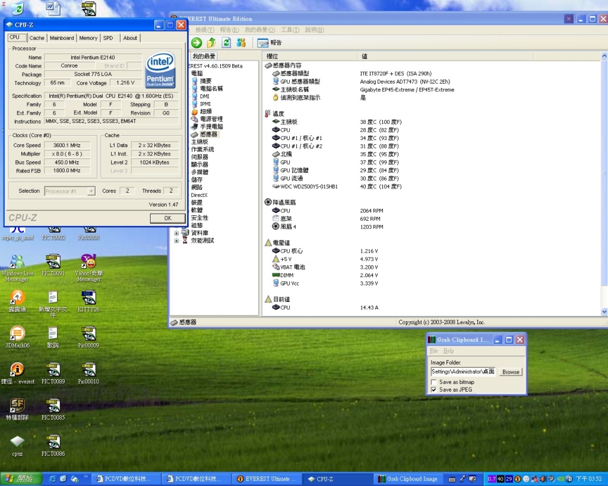Screen dimensions: 608x486
Task: Toggle the Save as JPEG checkbox
Action: (x=434, y=390)
